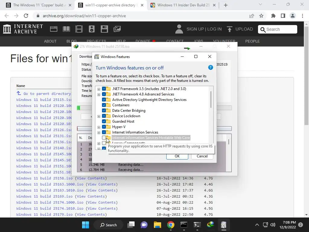Image resolution: width=309 pixels, height=232 pixels.
Task: Open Chrome profile avatar button
Action: 293,16
